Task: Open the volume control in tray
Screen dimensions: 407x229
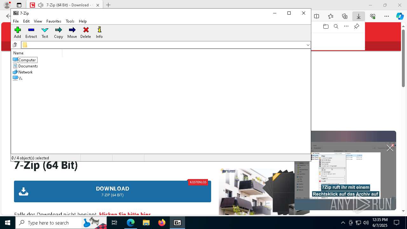Action: tap(366, 223)
